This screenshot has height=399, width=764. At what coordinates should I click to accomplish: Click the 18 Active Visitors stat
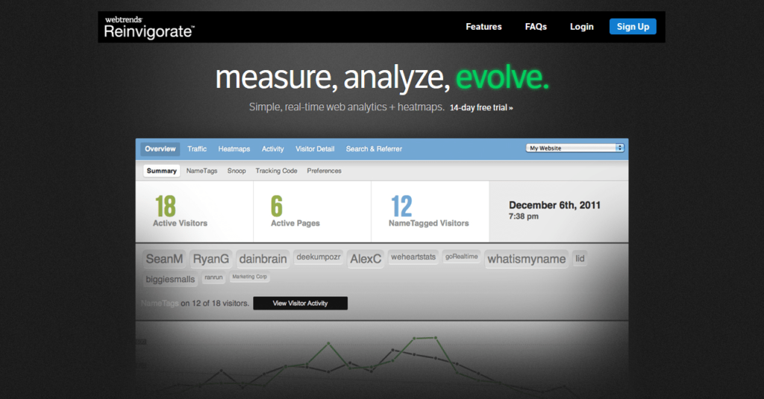(x=181, y=212)
